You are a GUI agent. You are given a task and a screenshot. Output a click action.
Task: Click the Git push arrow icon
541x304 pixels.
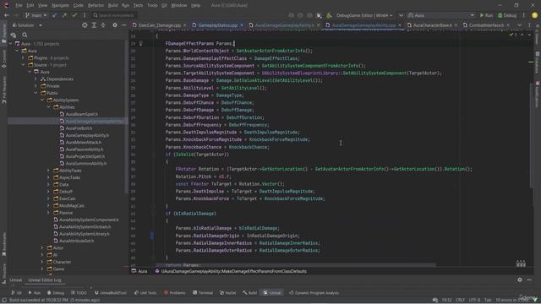[x=64, y=15]
